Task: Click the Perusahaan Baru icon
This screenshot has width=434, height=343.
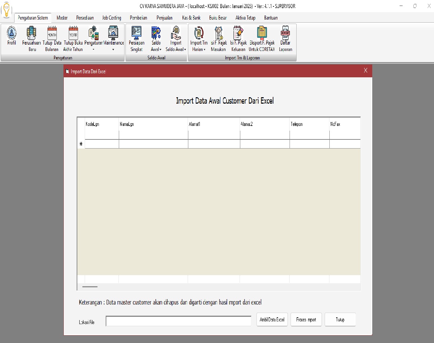Action: pos(31,39)
